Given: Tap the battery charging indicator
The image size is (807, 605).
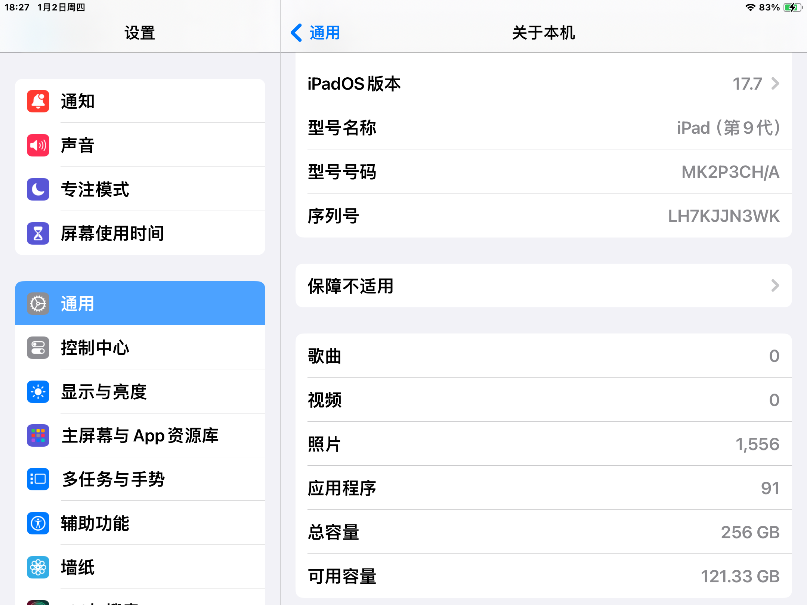Looking at the screenshot, I should point(792,7).
